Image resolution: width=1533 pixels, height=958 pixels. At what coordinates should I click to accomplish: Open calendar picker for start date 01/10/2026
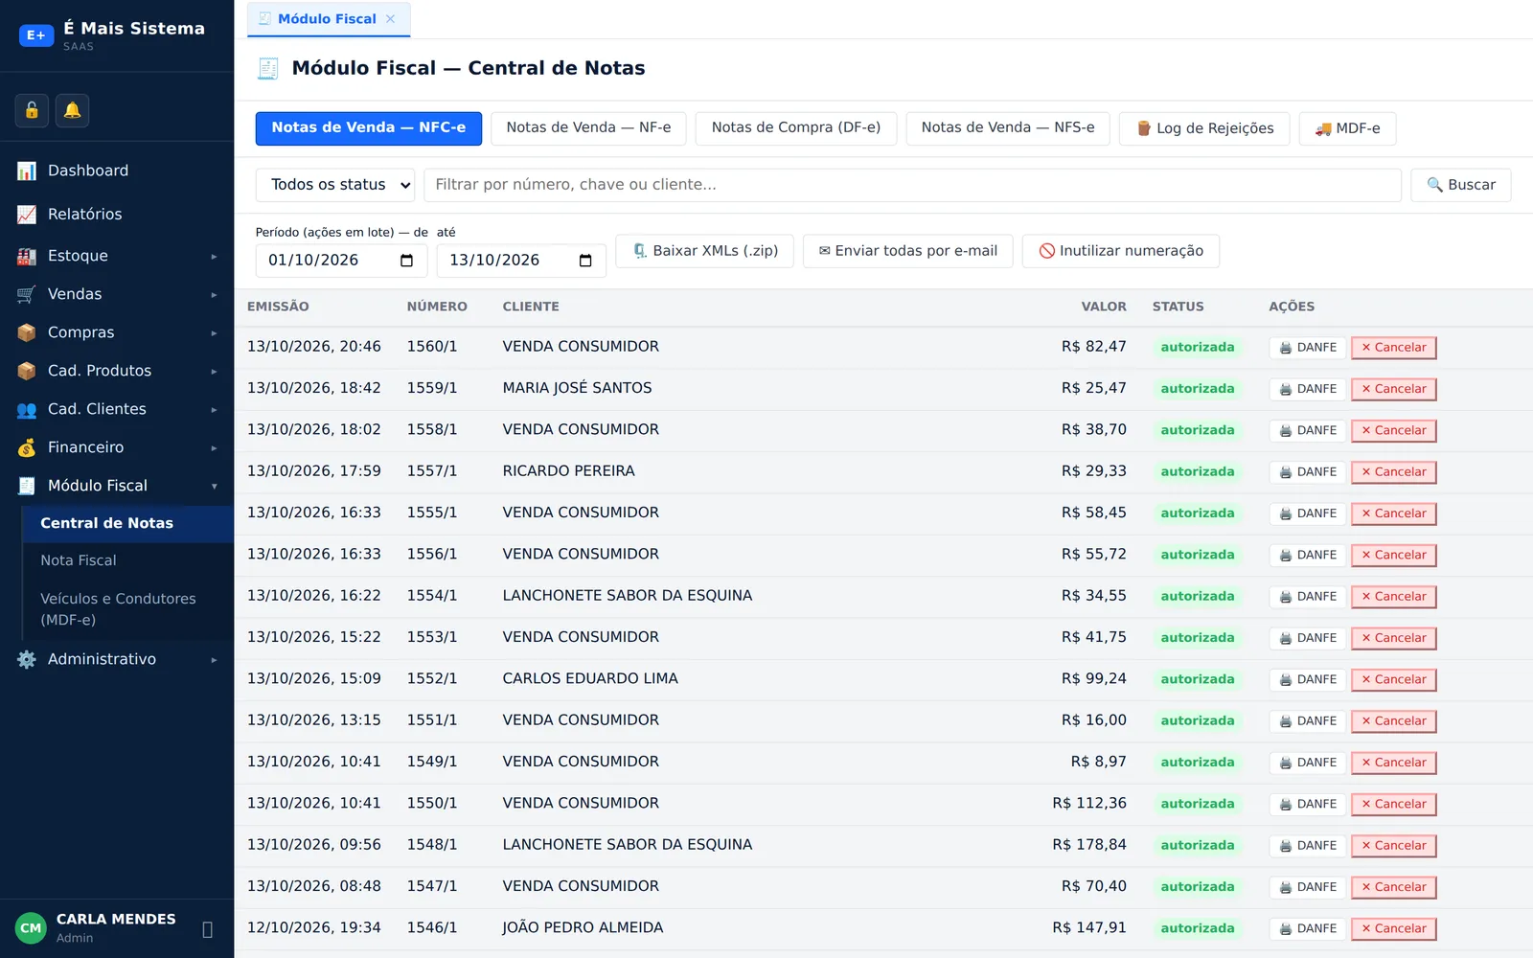406,261
